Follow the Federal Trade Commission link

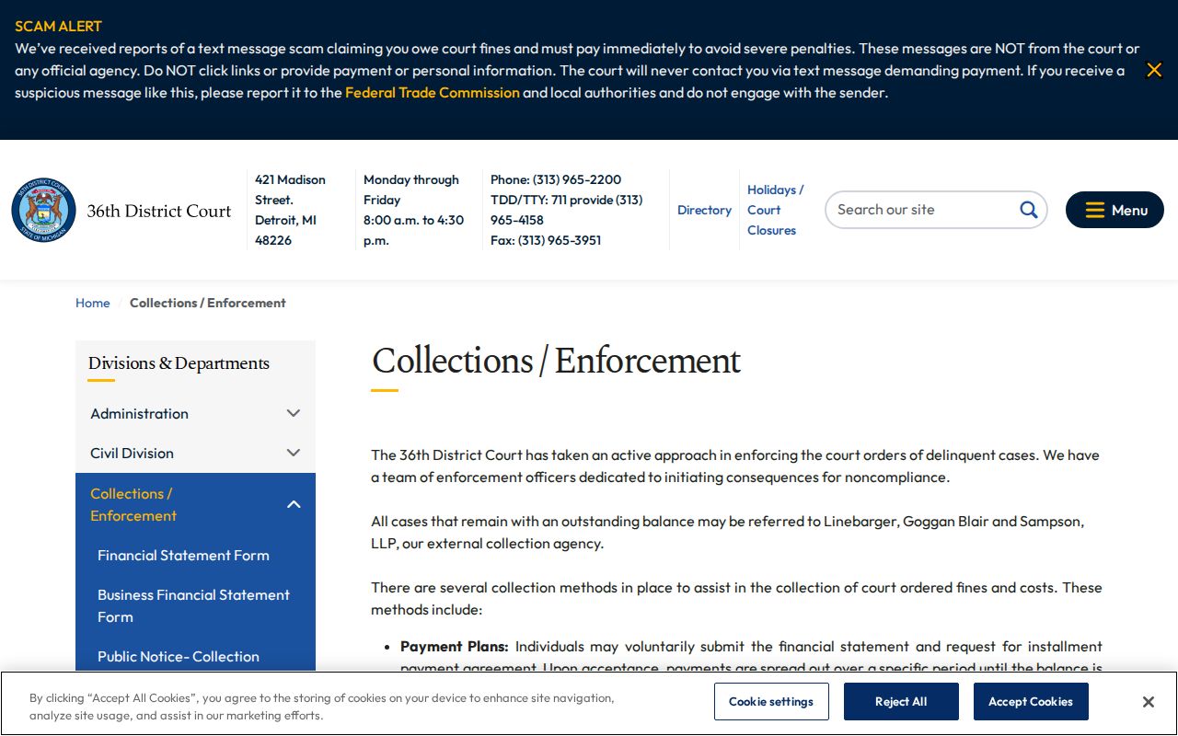[x=433, y=92]
